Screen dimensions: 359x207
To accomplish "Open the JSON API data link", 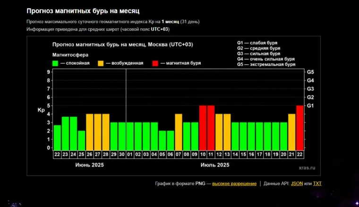I will 297,183.
